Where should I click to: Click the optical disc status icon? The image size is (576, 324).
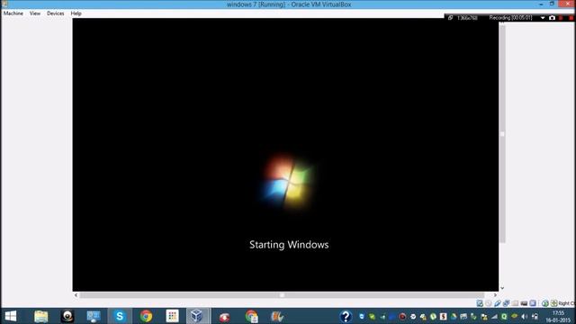[x=489, y=303]
